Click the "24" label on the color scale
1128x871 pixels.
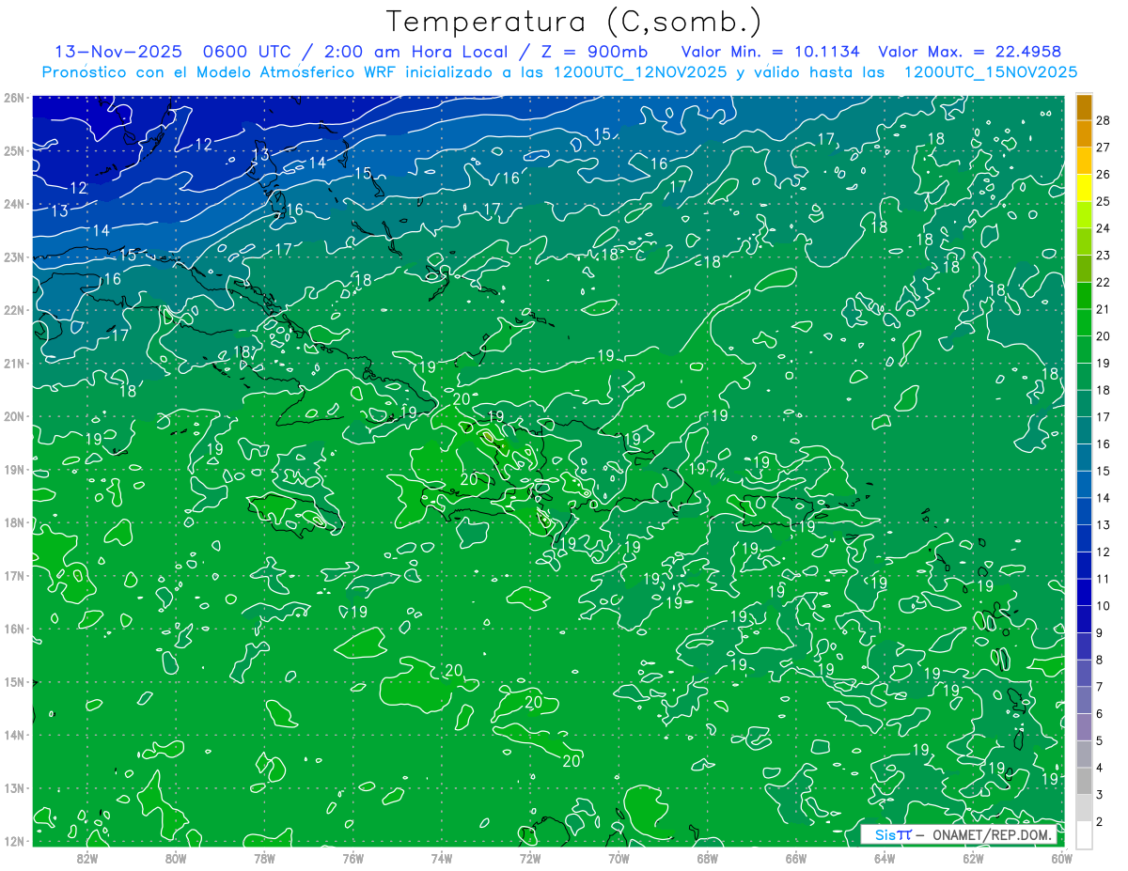[x=1104, y=227]
